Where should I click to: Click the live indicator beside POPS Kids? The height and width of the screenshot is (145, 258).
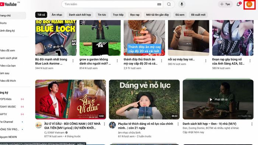click(22, 99)
